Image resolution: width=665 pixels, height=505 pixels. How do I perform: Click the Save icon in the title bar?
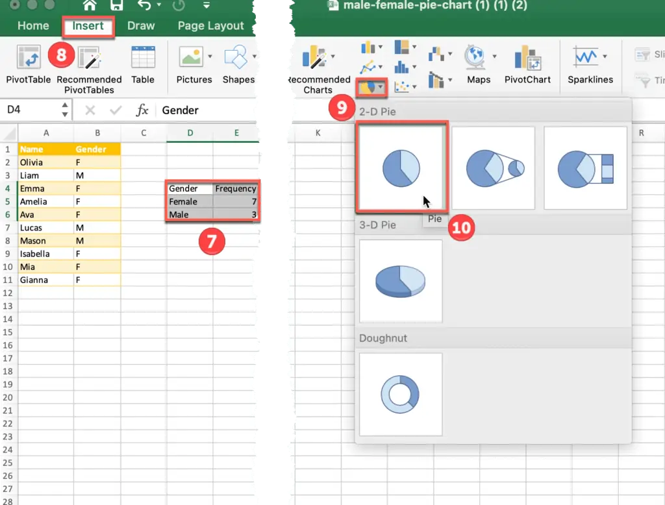[116, 6]
